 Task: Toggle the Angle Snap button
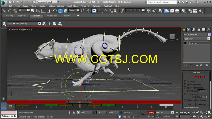pos(105,11)
